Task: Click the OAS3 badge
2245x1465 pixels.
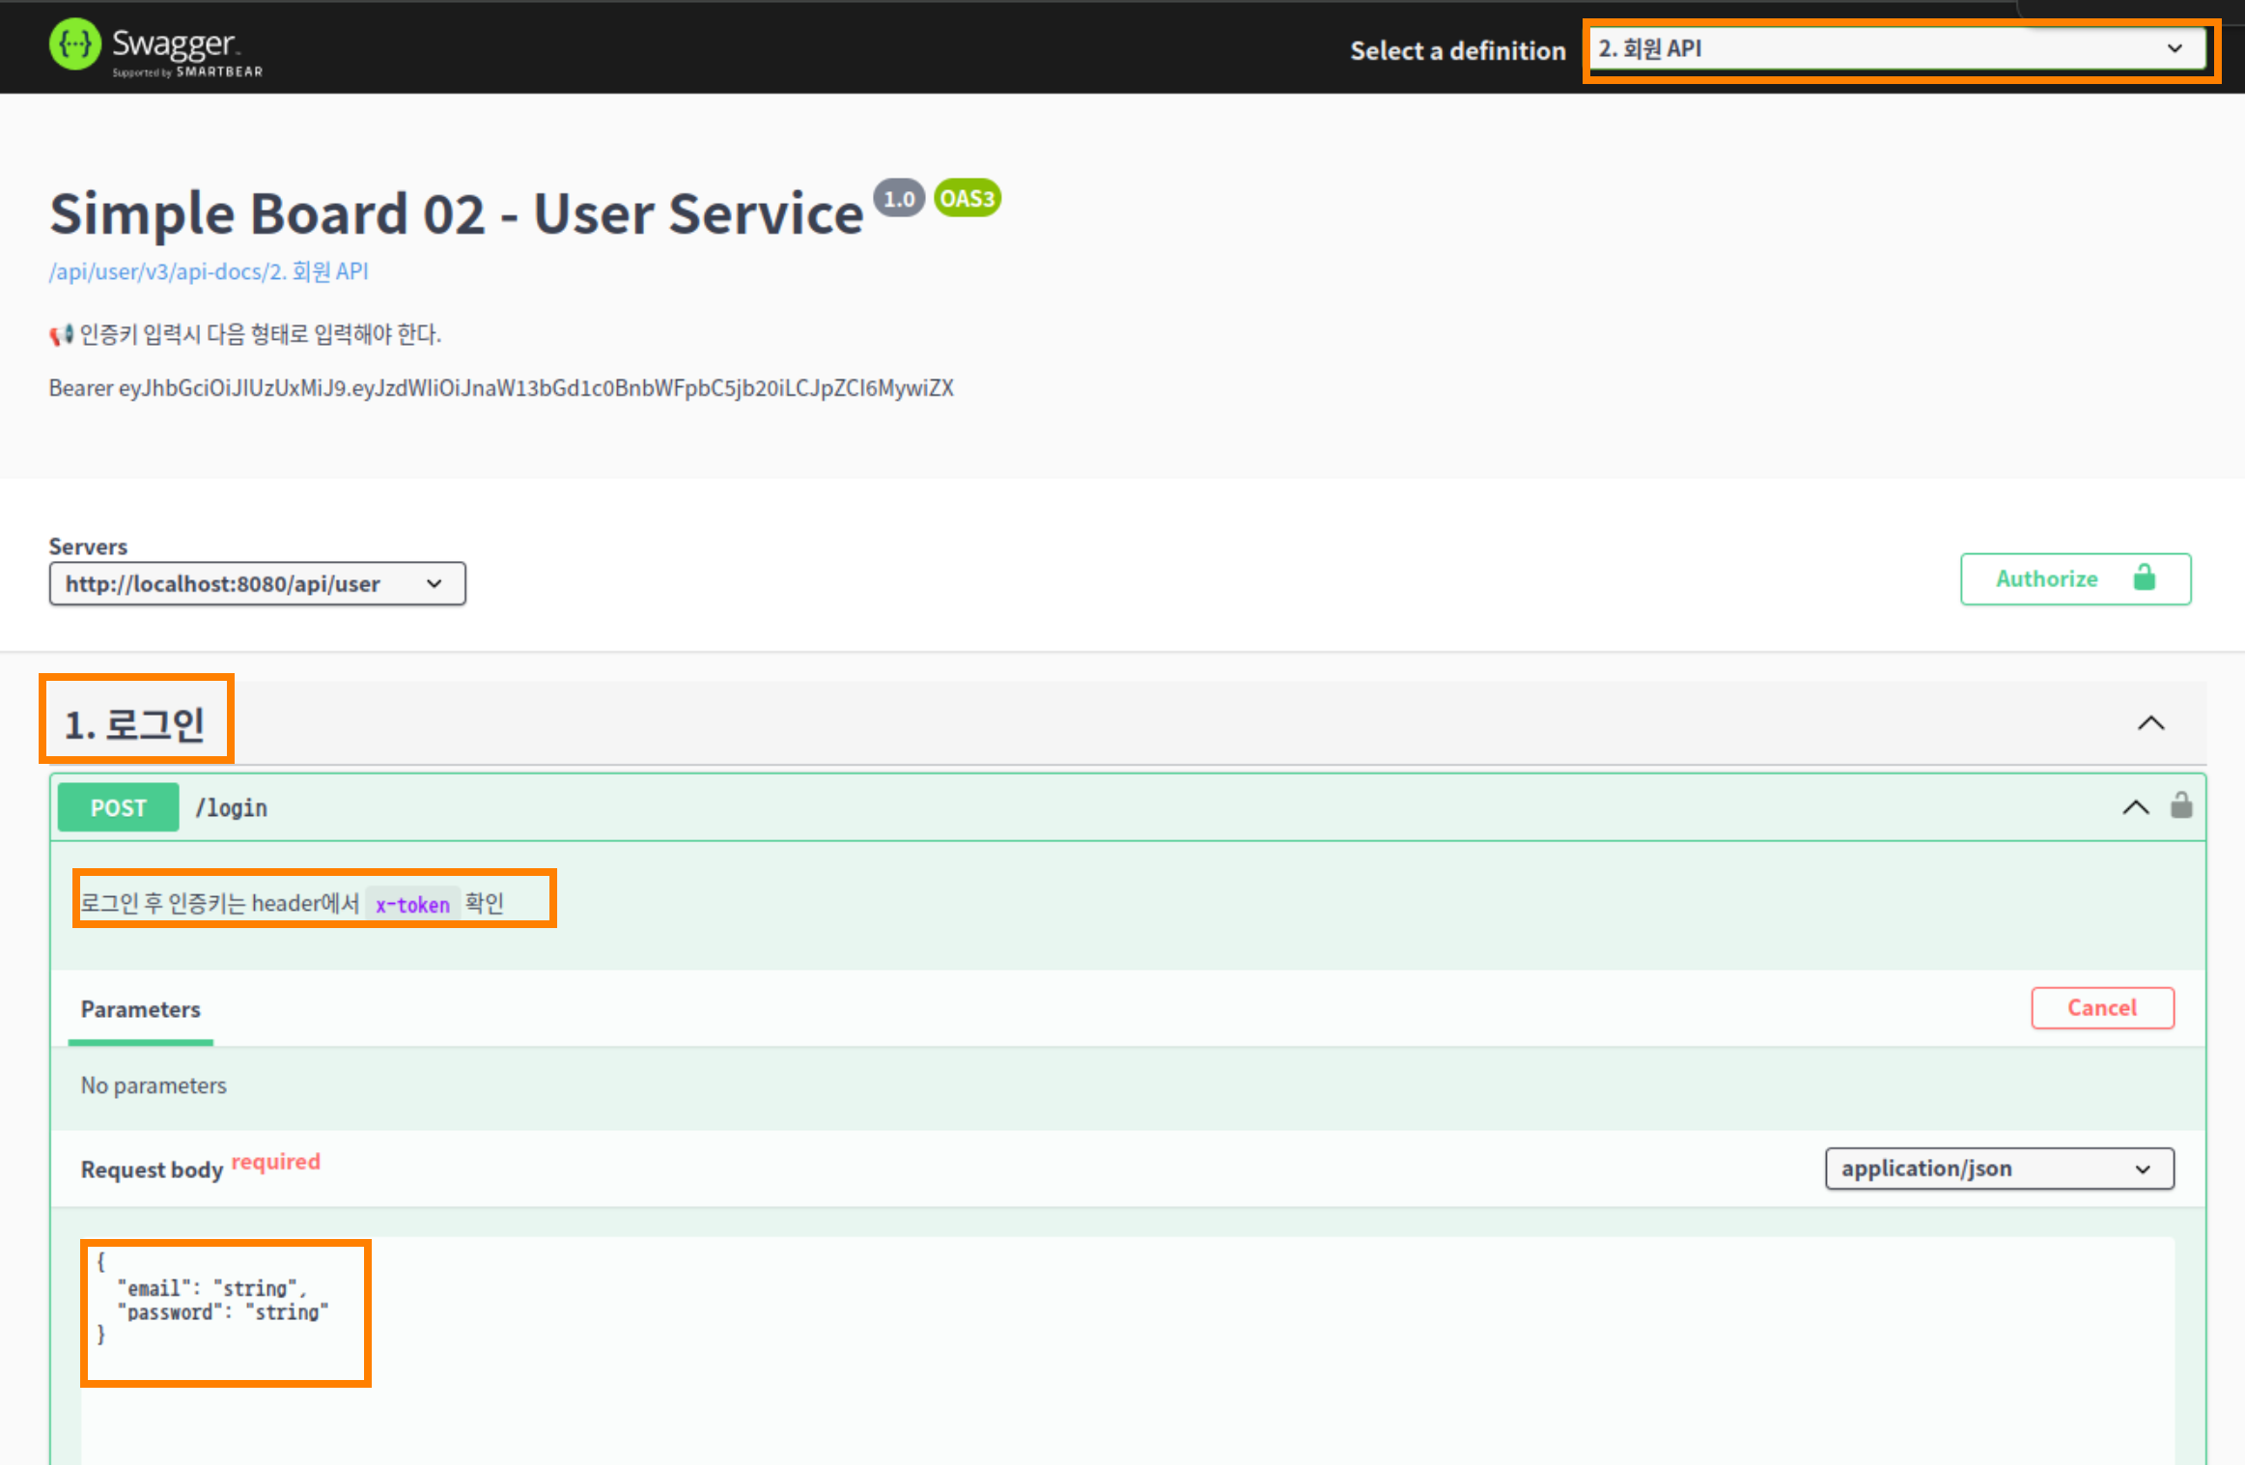Action: coord(967,199)
